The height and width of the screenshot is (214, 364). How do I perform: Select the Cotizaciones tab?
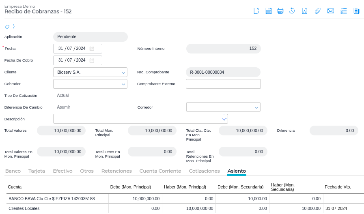pyautogui.click(x=204, y=171)
